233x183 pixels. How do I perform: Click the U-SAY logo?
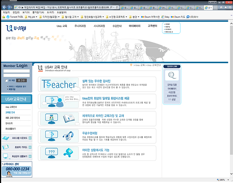[x=16, y=28]
